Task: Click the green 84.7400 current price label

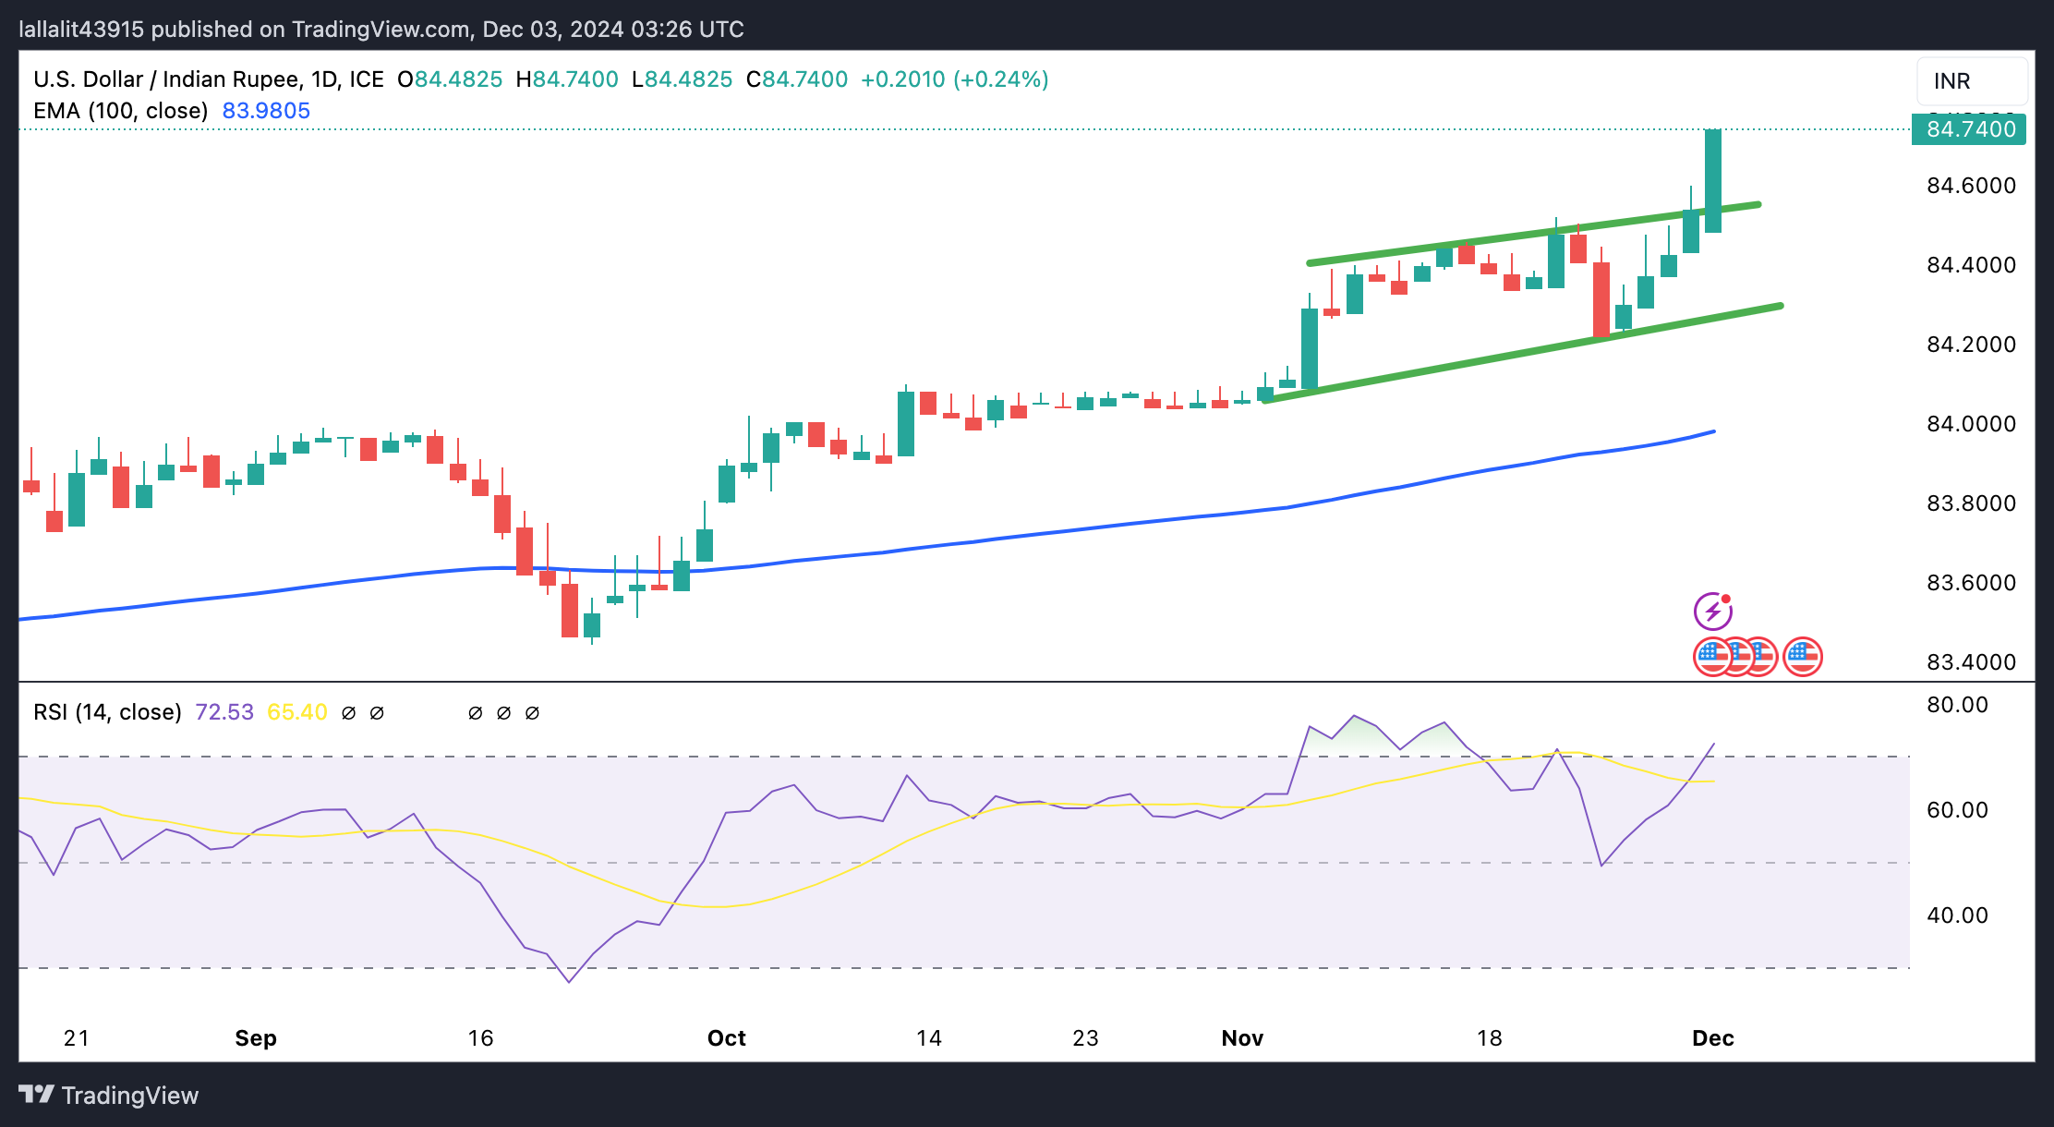Action: (1969, 129)
